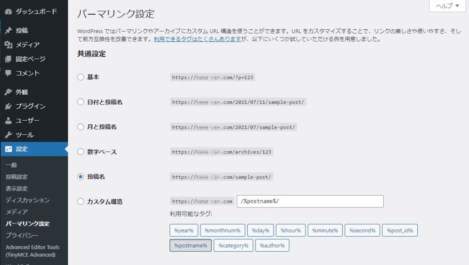Click the Comments speech bubble icon
The image size is (469, 265).
[8, 73]
